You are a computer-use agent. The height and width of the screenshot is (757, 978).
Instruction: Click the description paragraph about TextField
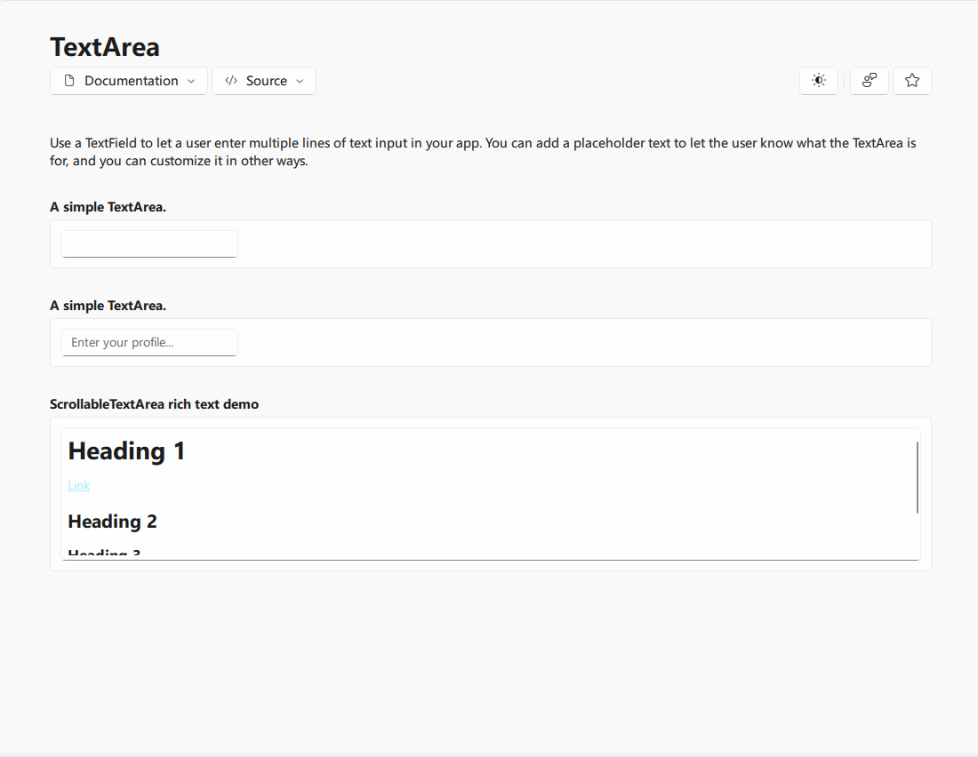[483, 152]
